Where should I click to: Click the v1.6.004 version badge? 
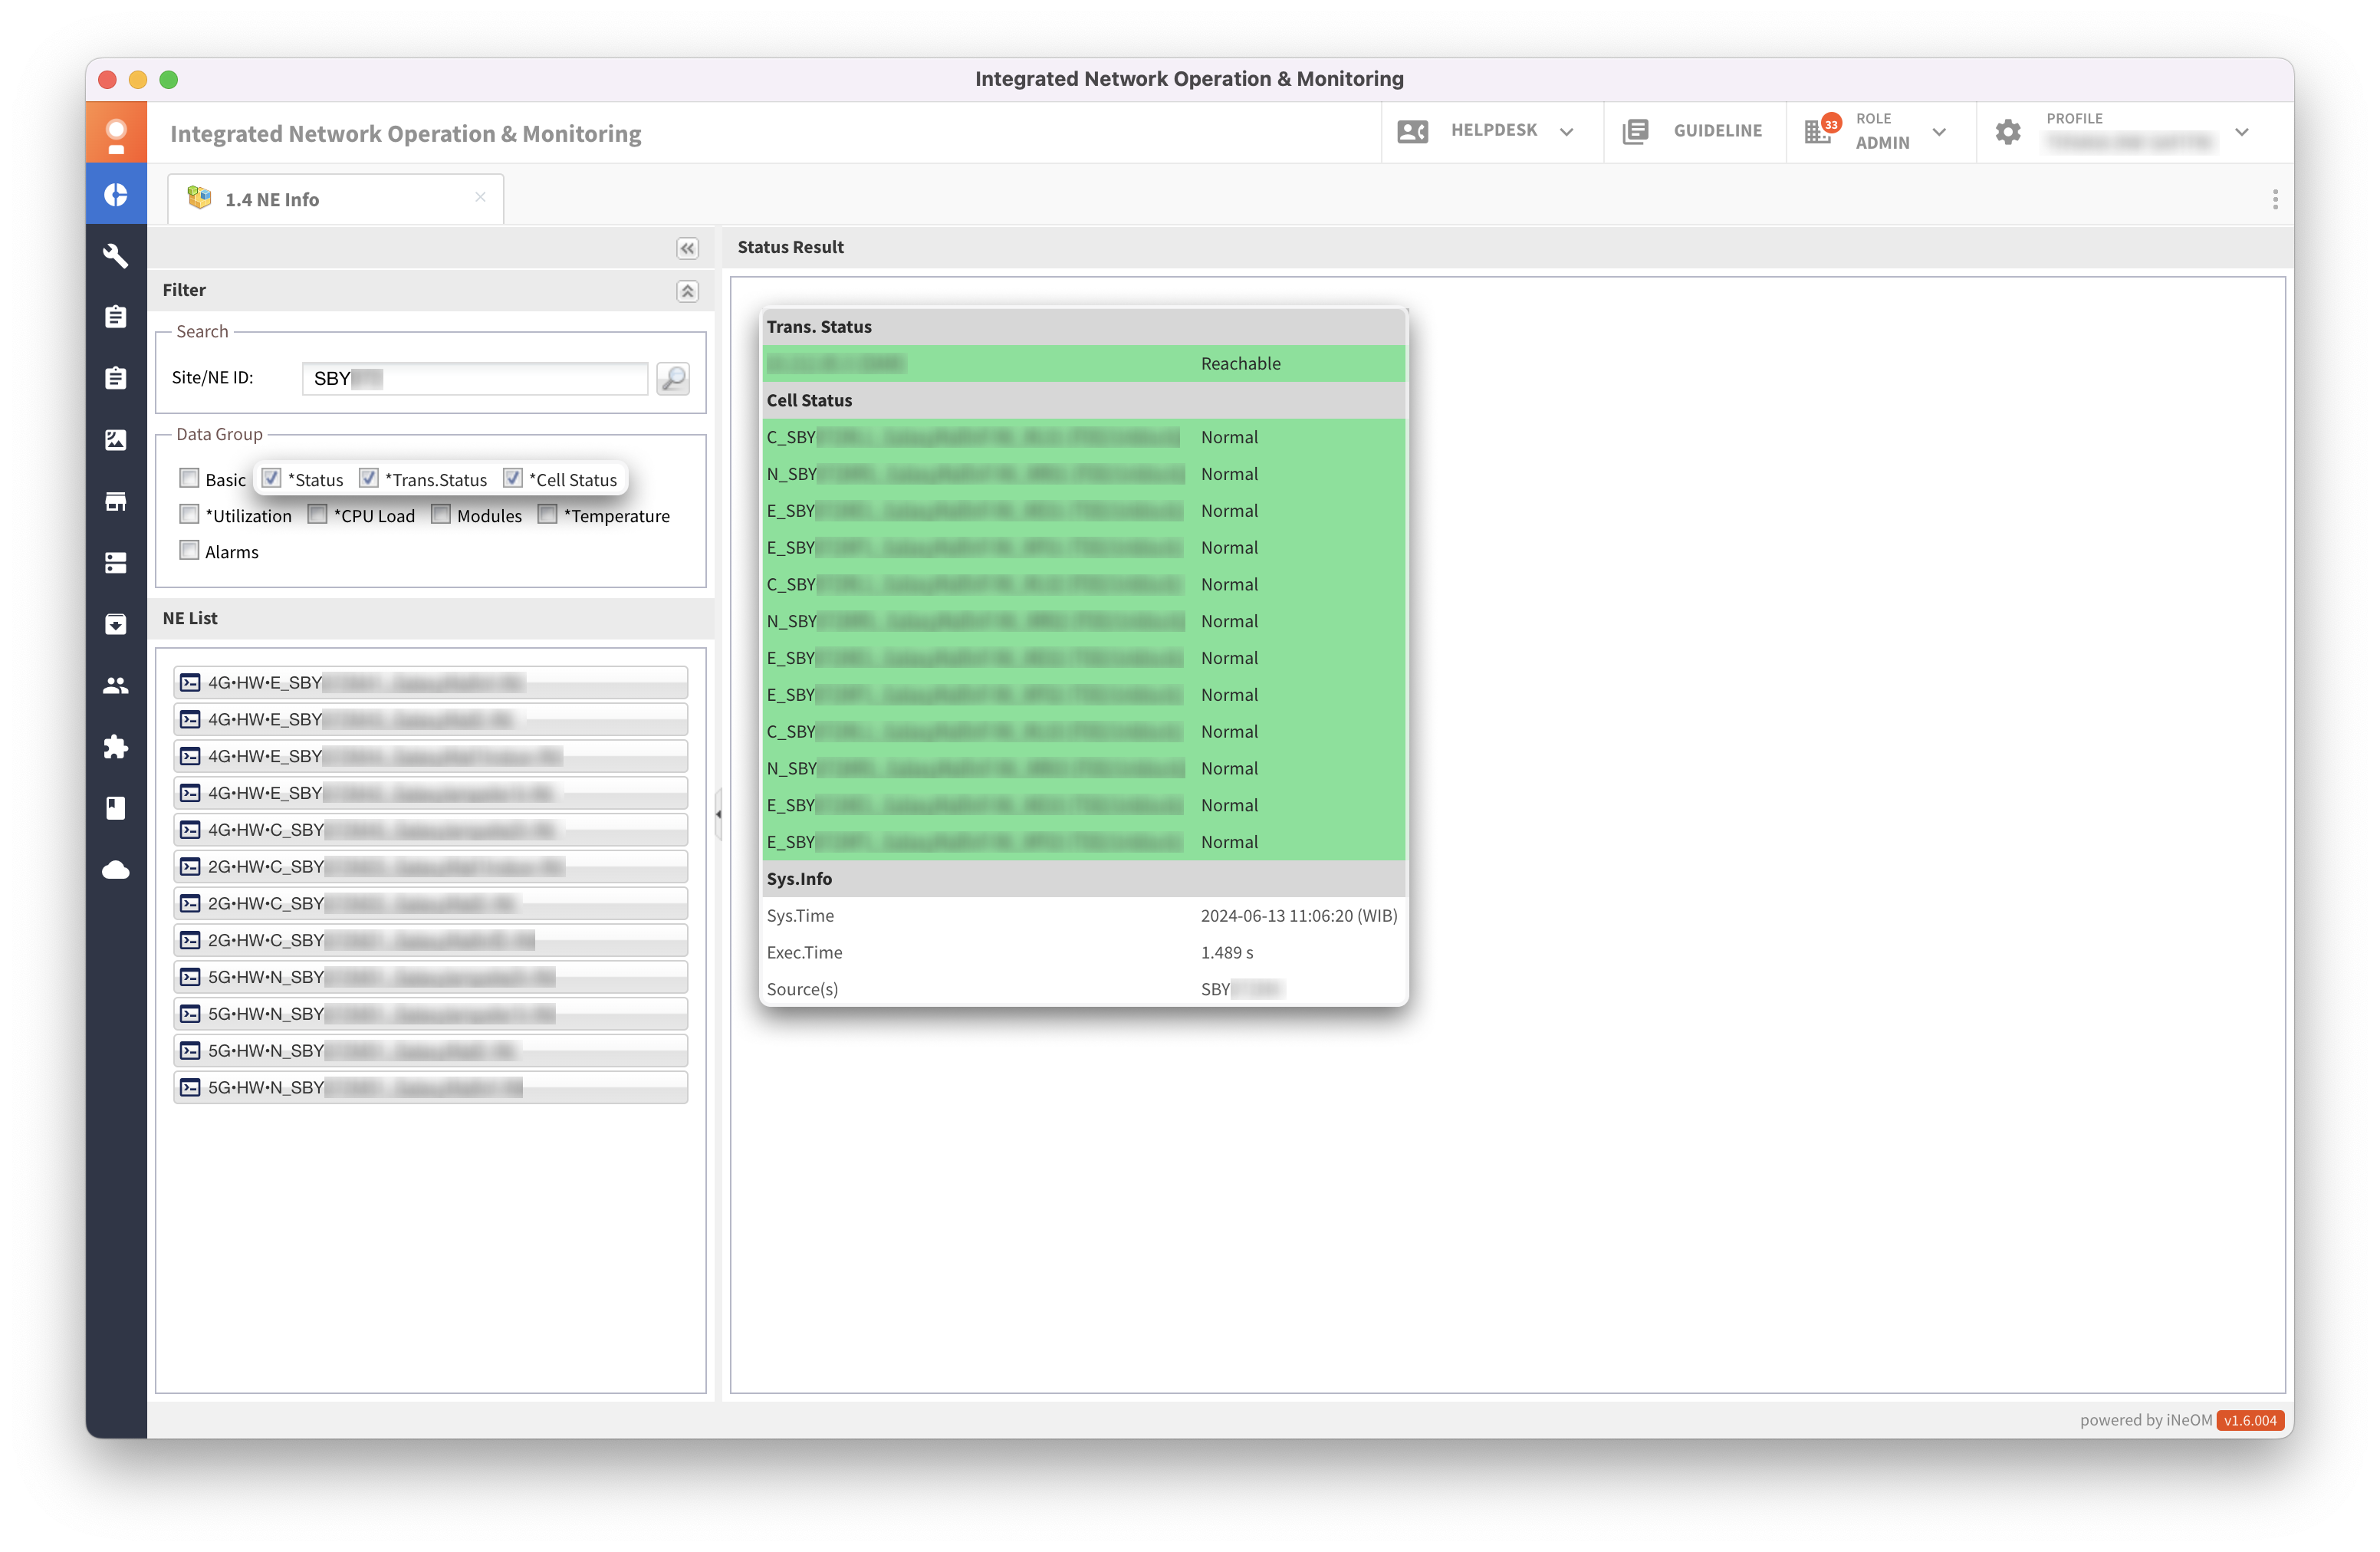[2250, 1420]
